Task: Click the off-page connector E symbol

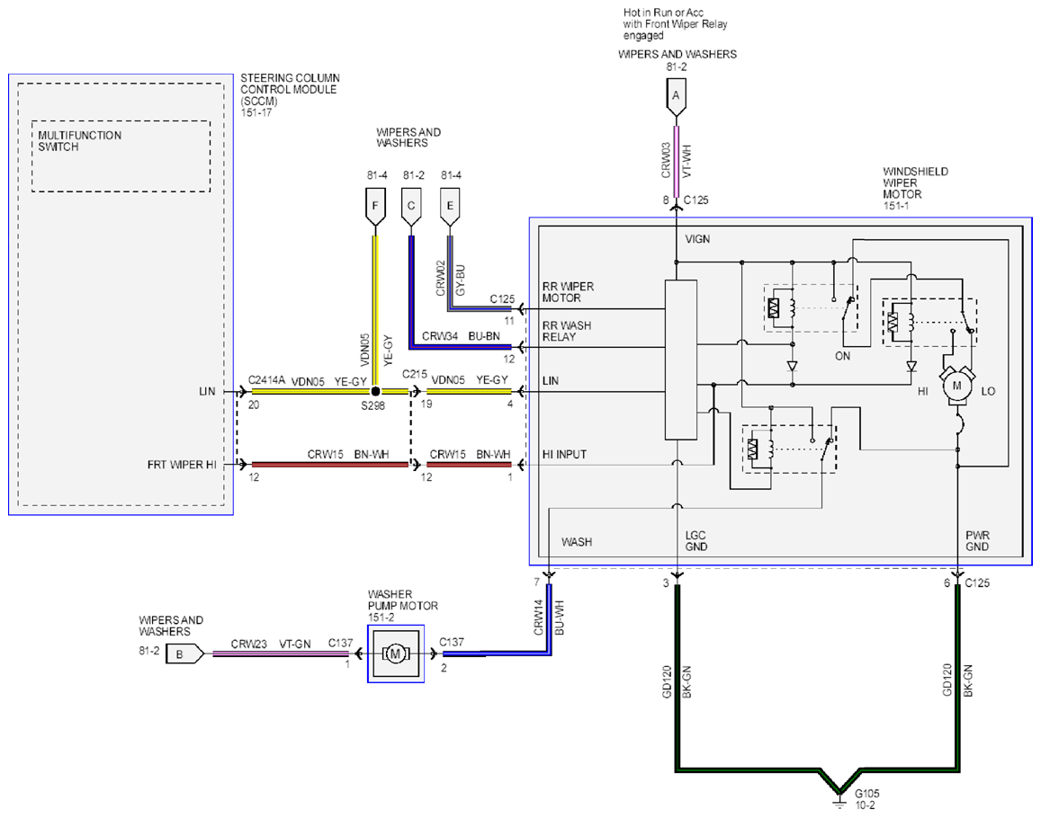Action: coord(450,208)
